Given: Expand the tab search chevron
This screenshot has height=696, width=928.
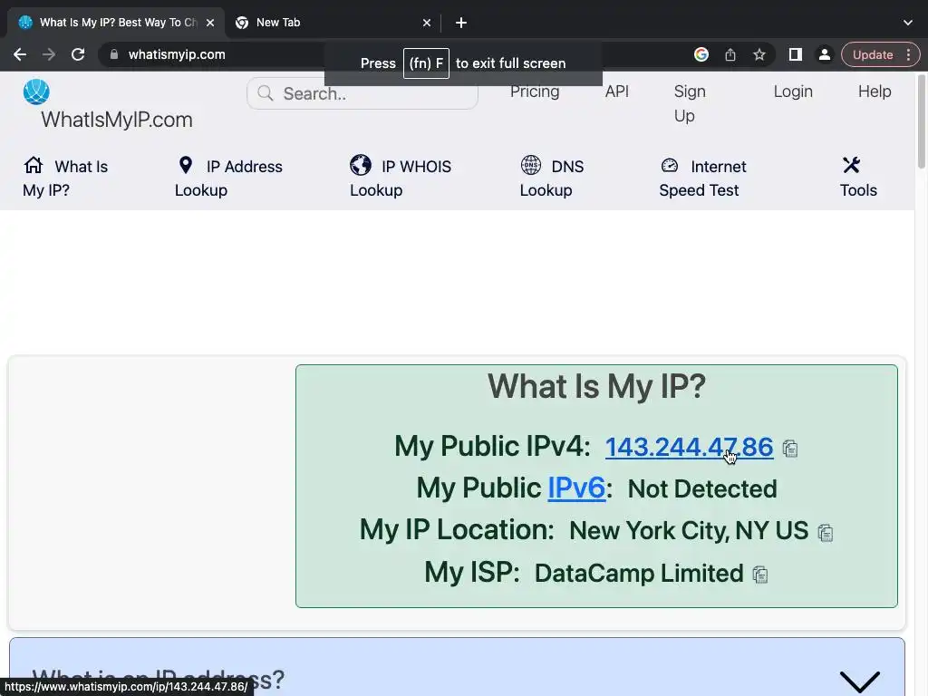Looking at the screenshot, I should tap(908, 23).
